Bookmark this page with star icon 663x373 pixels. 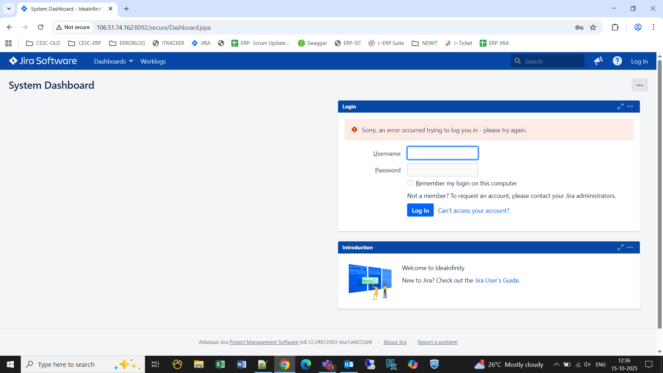pos(593,28)
